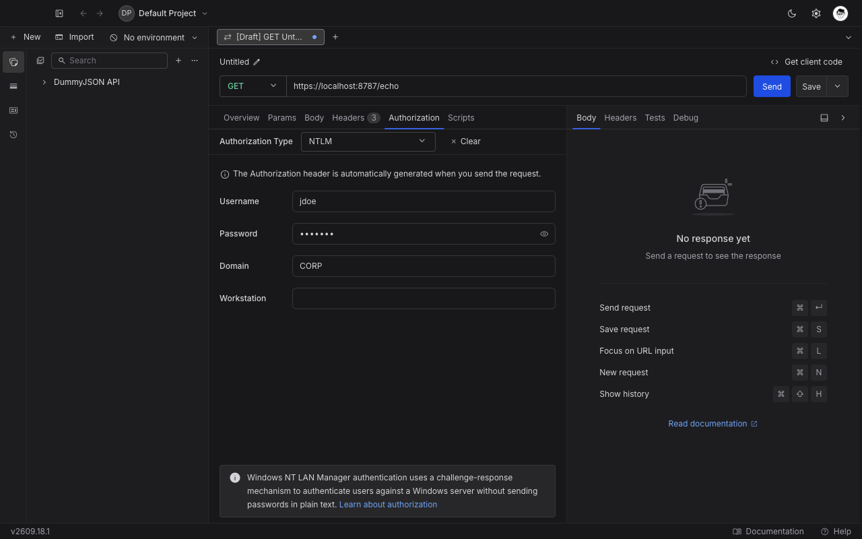Click Get client code
862x539 pixels.
click(x=807, y=62)
